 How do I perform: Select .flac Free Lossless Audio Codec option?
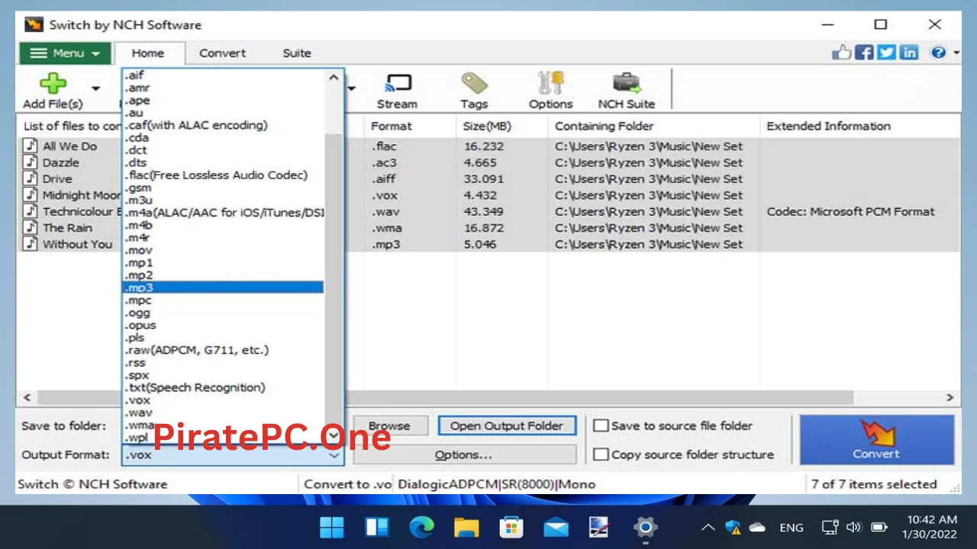(223, 175)
